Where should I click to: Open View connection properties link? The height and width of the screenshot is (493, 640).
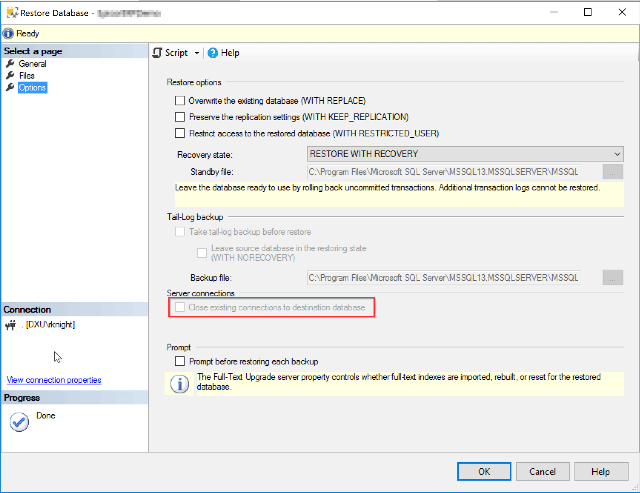tap(54, 380)
